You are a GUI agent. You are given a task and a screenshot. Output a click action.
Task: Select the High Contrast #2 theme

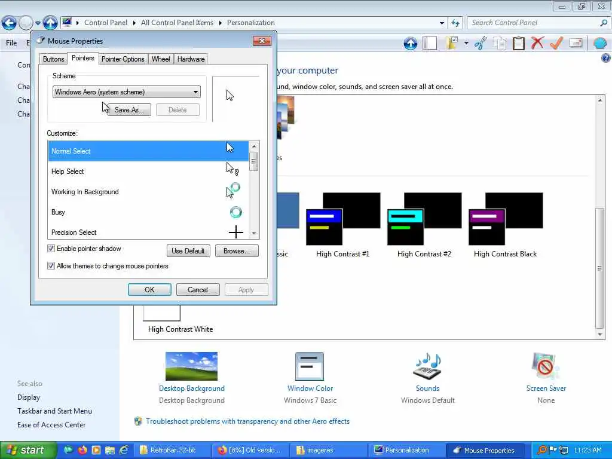[x=424, y=225]
